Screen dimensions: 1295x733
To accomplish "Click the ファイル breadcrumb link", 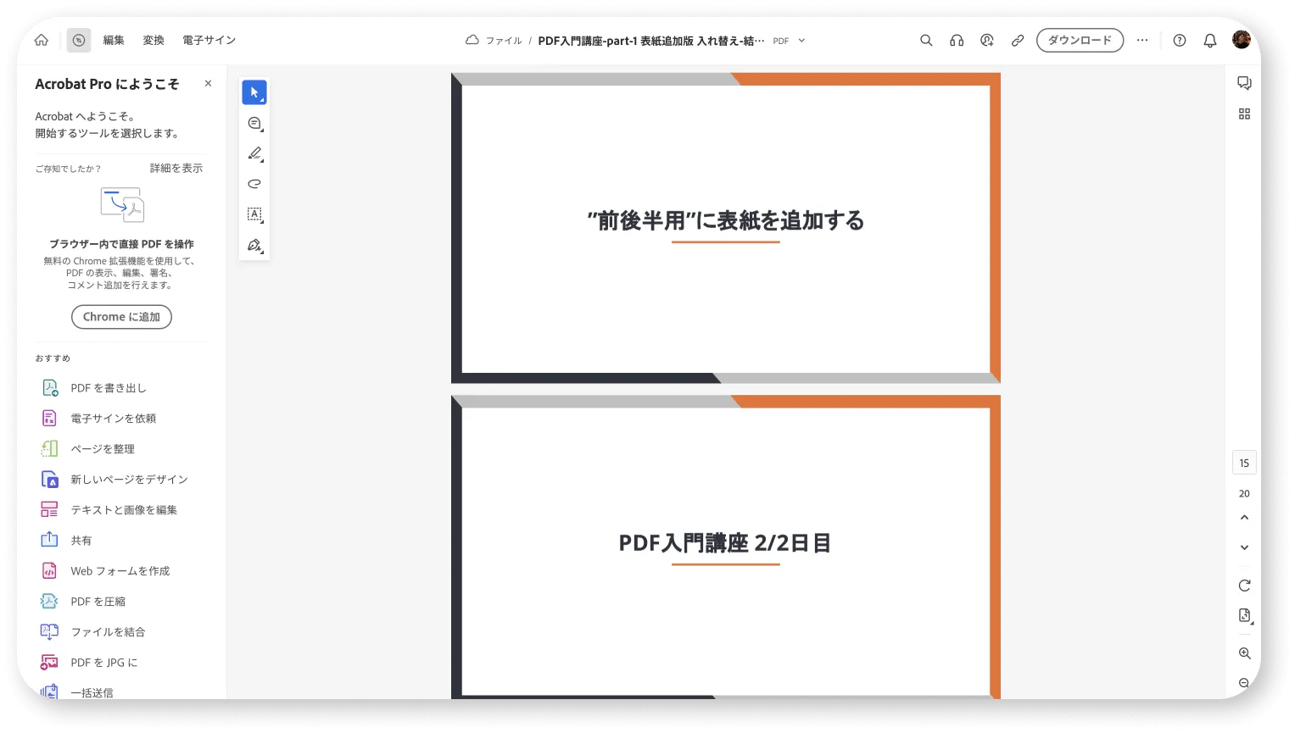I will [504, 41].
